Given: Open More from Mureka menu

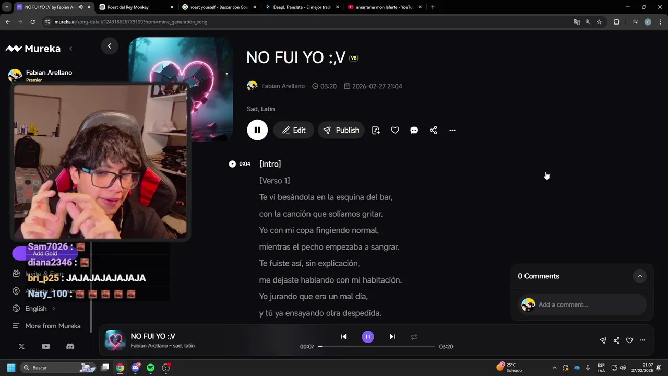Looking at the screenshot, I should tap(47, 326).
